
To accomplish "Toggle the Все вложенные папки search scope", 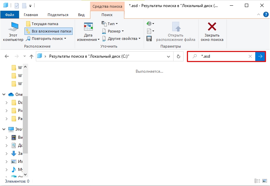I will coord(48,31).
